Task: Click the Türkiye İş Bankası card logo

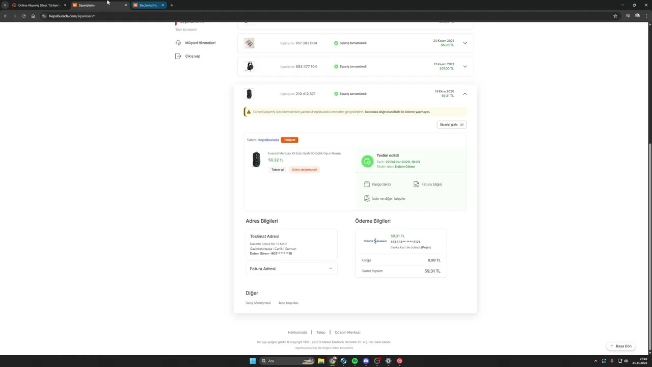Action: pyautogui.click(x=375, y=241)
